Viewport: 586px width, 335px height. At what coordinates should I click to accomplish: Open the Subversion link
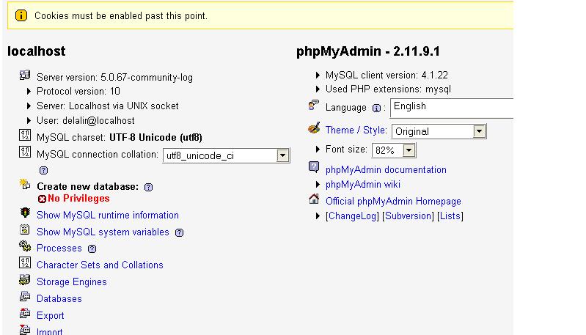pos(409,216)
